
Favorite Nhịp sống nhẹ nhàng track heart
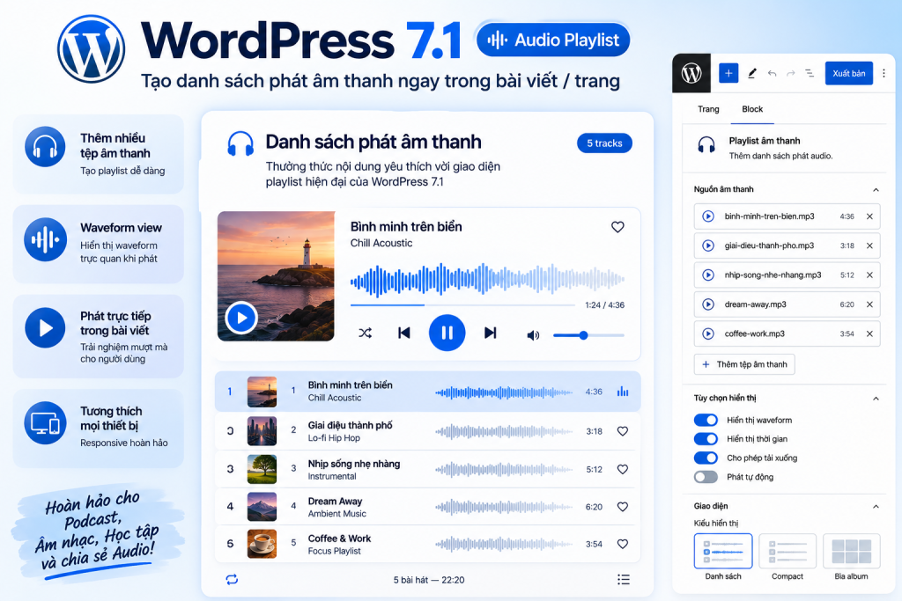click(623, 469)
